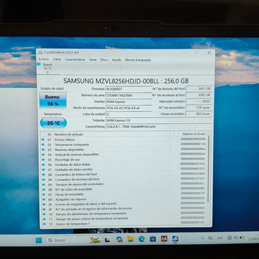Select the 07 Unidades de datos escritas row
Image resolution: width=259 pixels, height=259 pixels.
point(123,170)
